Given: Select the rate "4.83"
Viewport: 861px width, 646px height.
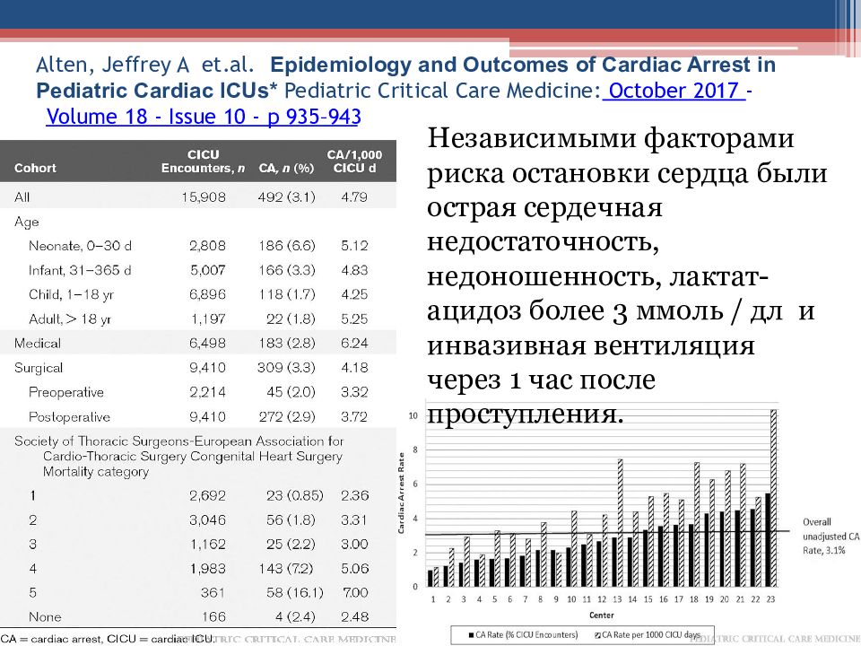Looking at the screenshot, I should click(354, 270).
